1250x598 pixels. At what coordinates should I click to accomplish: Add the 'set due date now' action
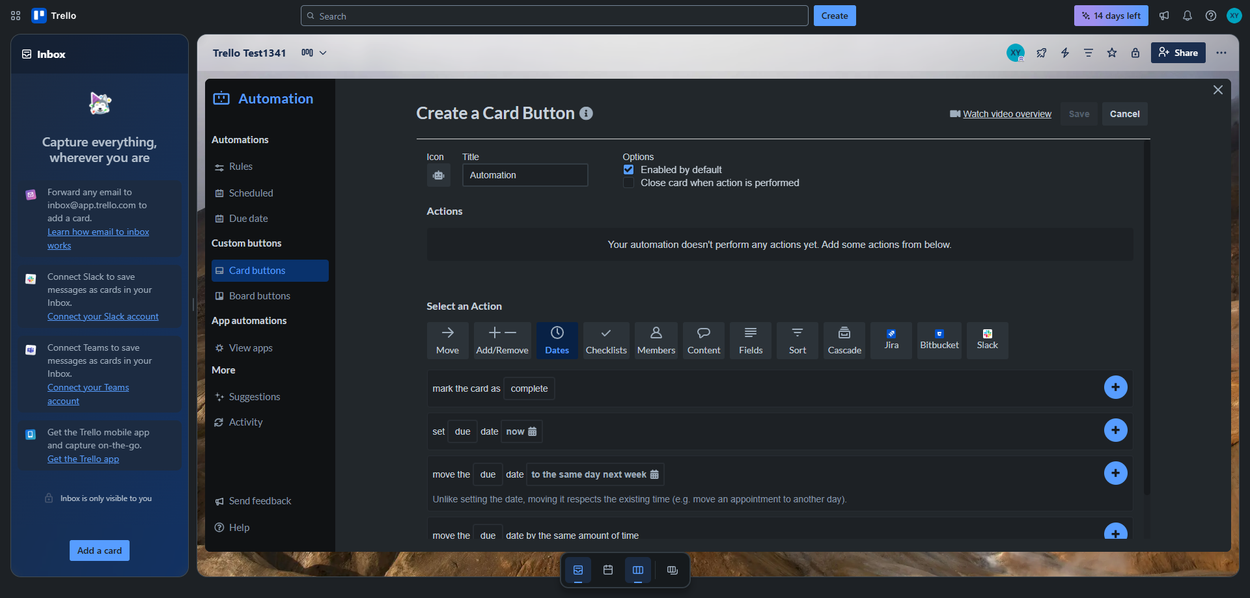pyautogui.click(x=1116, y=430)
